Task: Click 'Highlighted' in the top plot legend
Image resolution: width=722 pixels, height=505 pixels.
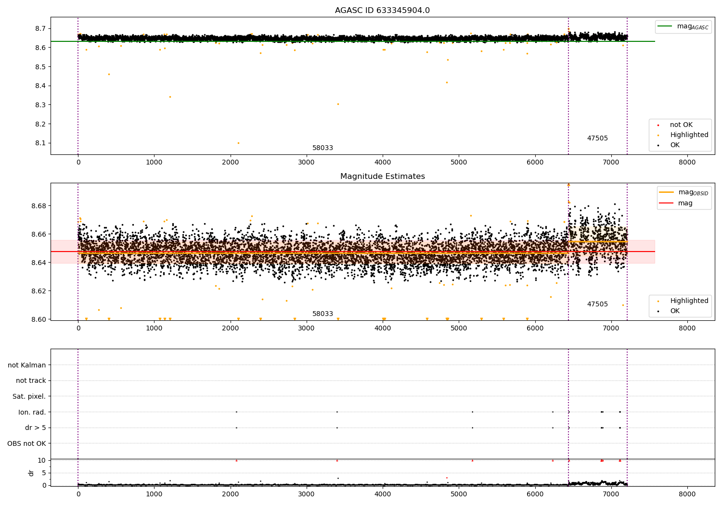Action: coord(689,135)
